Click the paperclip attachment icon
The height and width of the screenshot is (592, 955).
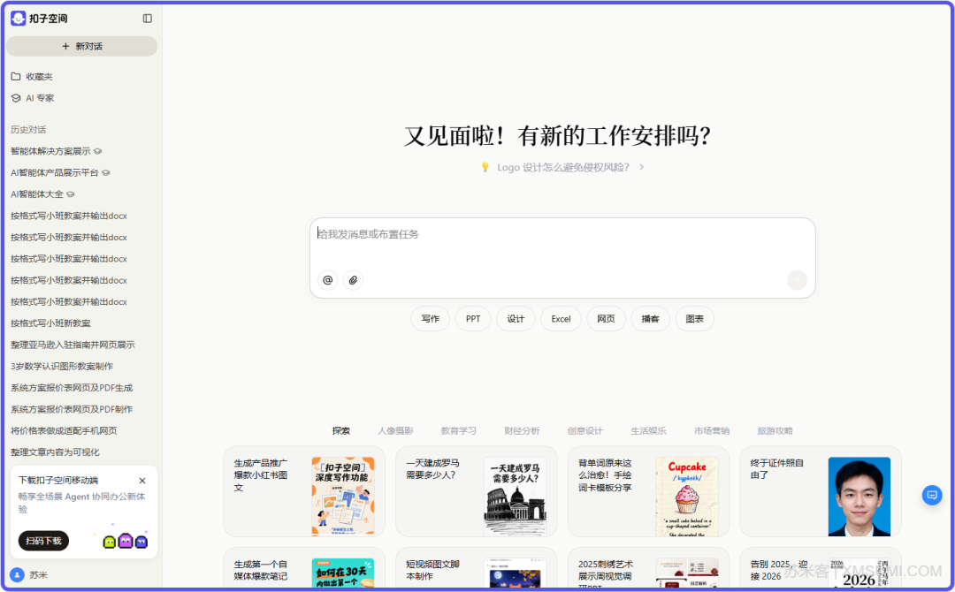tap(353, 280)
